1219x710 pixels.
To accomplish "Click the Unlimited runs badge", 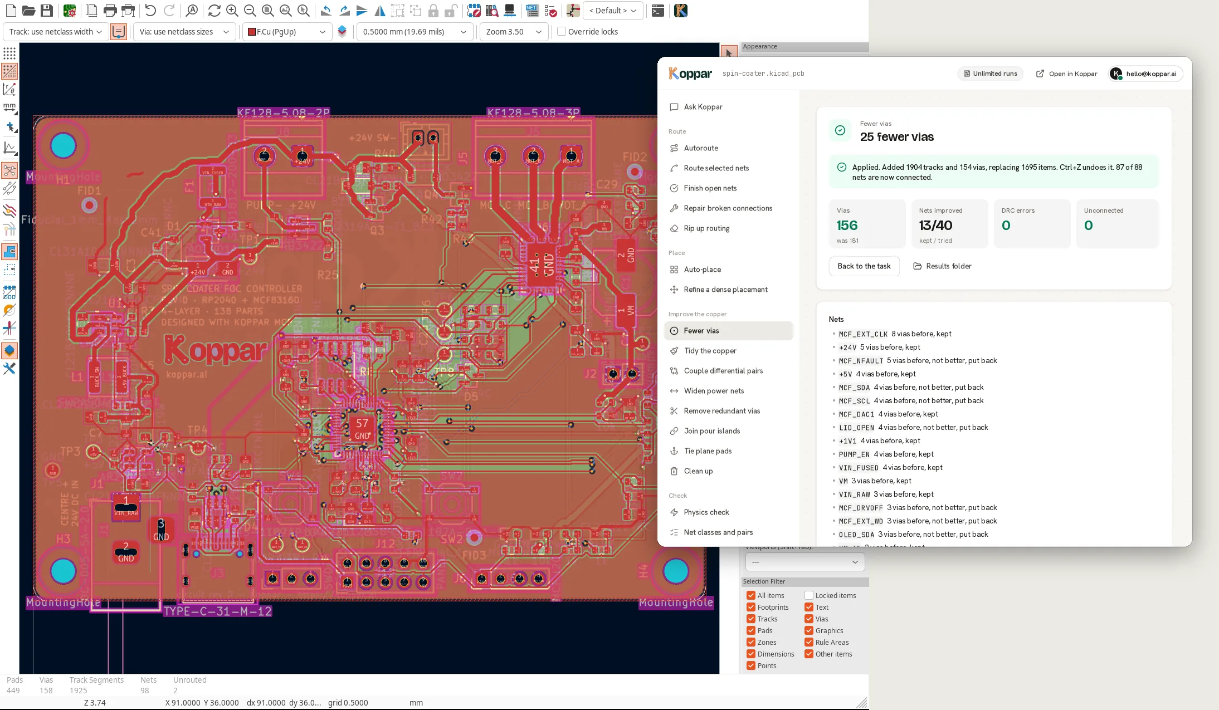I will 990,74.
